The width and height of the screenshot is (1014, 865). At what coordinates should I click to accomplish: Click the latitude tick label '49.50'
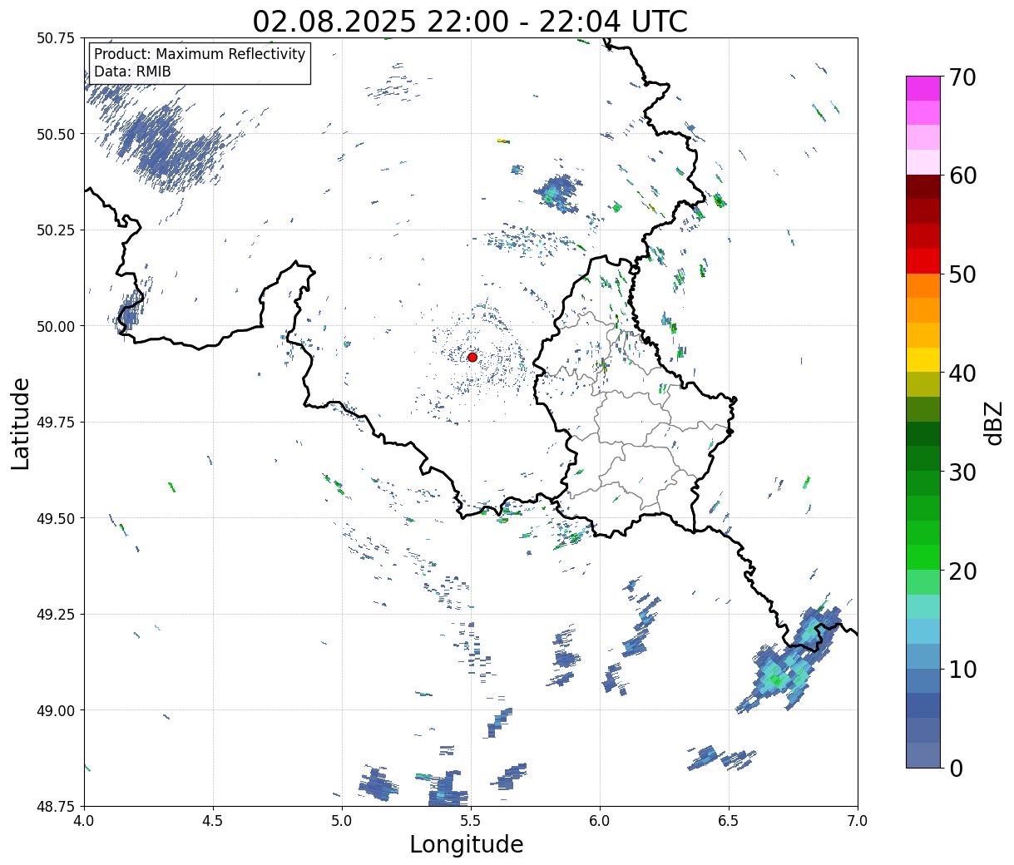click(x=56, y=518)
